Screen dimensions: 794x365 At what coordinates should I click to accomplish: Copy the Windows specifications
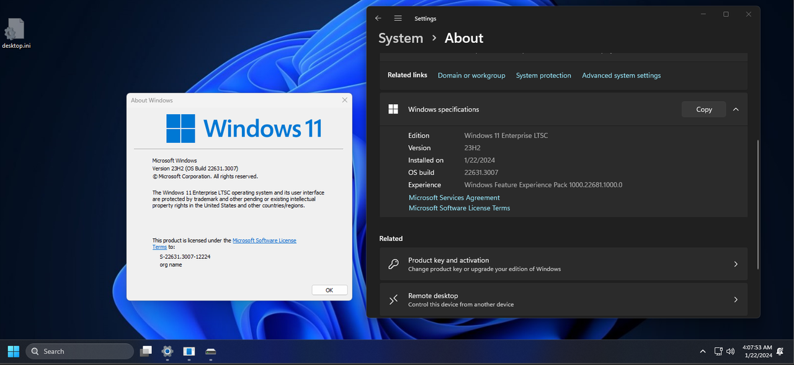703,109
